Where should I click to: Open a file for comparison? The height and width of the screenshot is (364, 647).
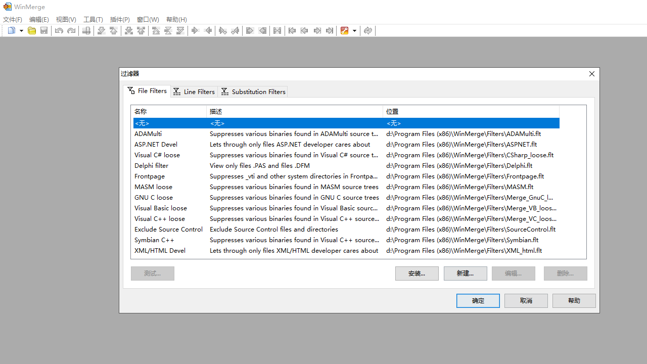31,30
